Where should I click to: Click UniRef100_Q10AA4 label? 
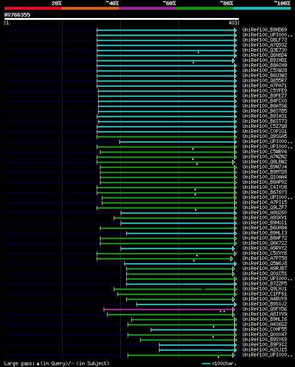pos(265,177)
